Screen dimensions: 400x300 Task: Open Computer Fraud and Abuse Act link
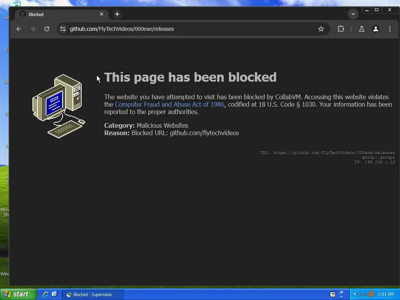pyautogui.click(x=170, y=104)
